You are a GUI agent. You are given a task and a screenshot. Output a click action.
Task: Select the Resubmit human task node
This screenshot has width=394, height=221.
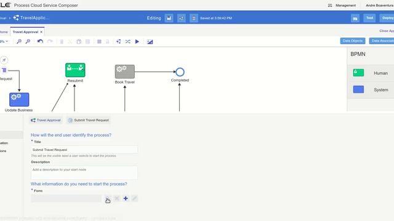(75, 70)
